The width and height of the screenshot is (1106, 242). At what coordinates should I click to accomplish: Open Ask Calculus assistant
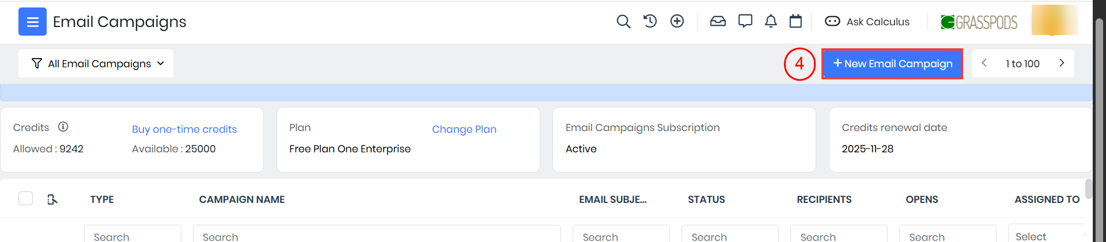(x=868, y=22)
